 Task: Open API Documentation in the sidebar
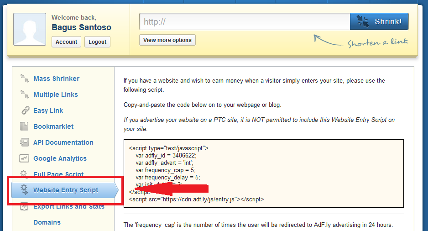pos(63,142)
